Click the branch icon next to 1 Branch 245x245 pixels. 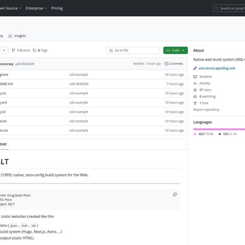point(14,50)
